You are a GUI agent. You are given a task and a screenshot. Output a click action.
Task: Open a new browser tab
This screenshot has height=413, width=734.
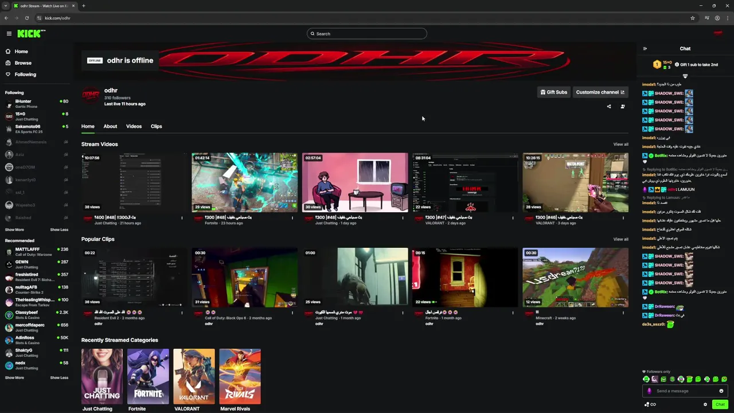tap(83, 6)
